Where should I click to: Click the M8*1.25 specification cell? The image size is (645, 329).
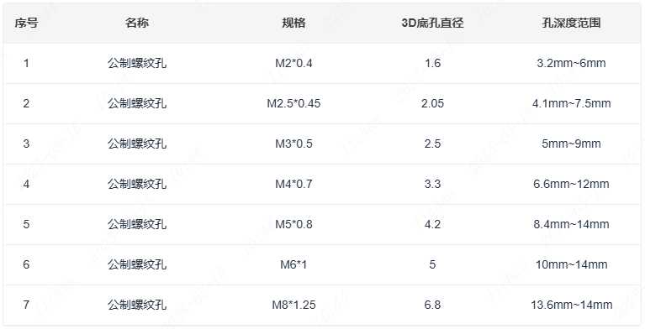click(x=293, y=305)
